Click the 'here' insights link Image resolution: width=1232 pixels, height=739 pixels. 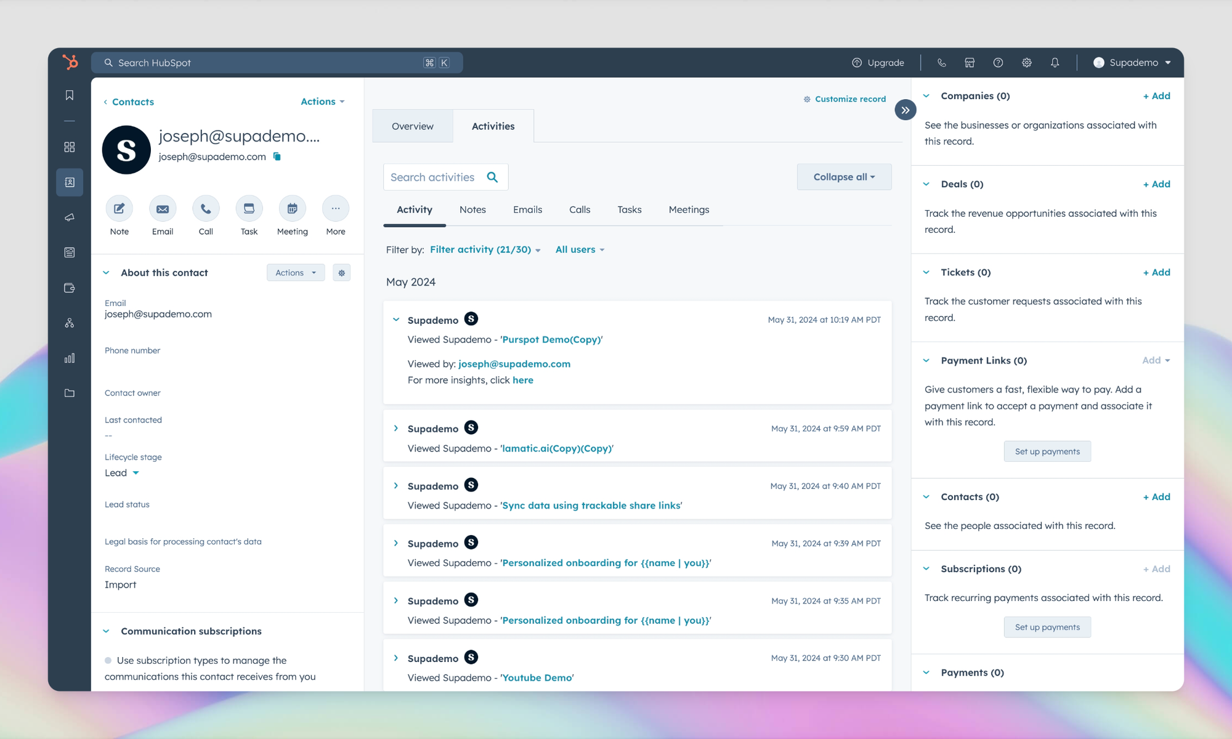tap(523, 381)
